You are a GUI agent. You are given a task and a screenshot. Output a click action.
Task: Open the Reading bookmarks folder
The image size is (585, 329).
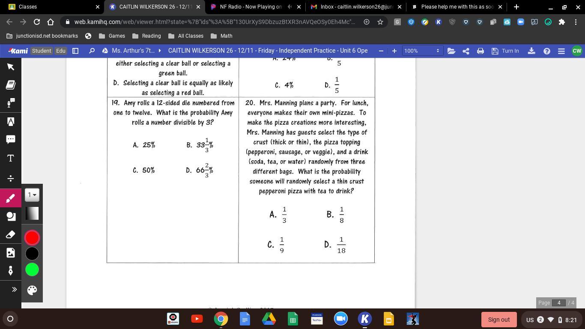pos(147,36)
